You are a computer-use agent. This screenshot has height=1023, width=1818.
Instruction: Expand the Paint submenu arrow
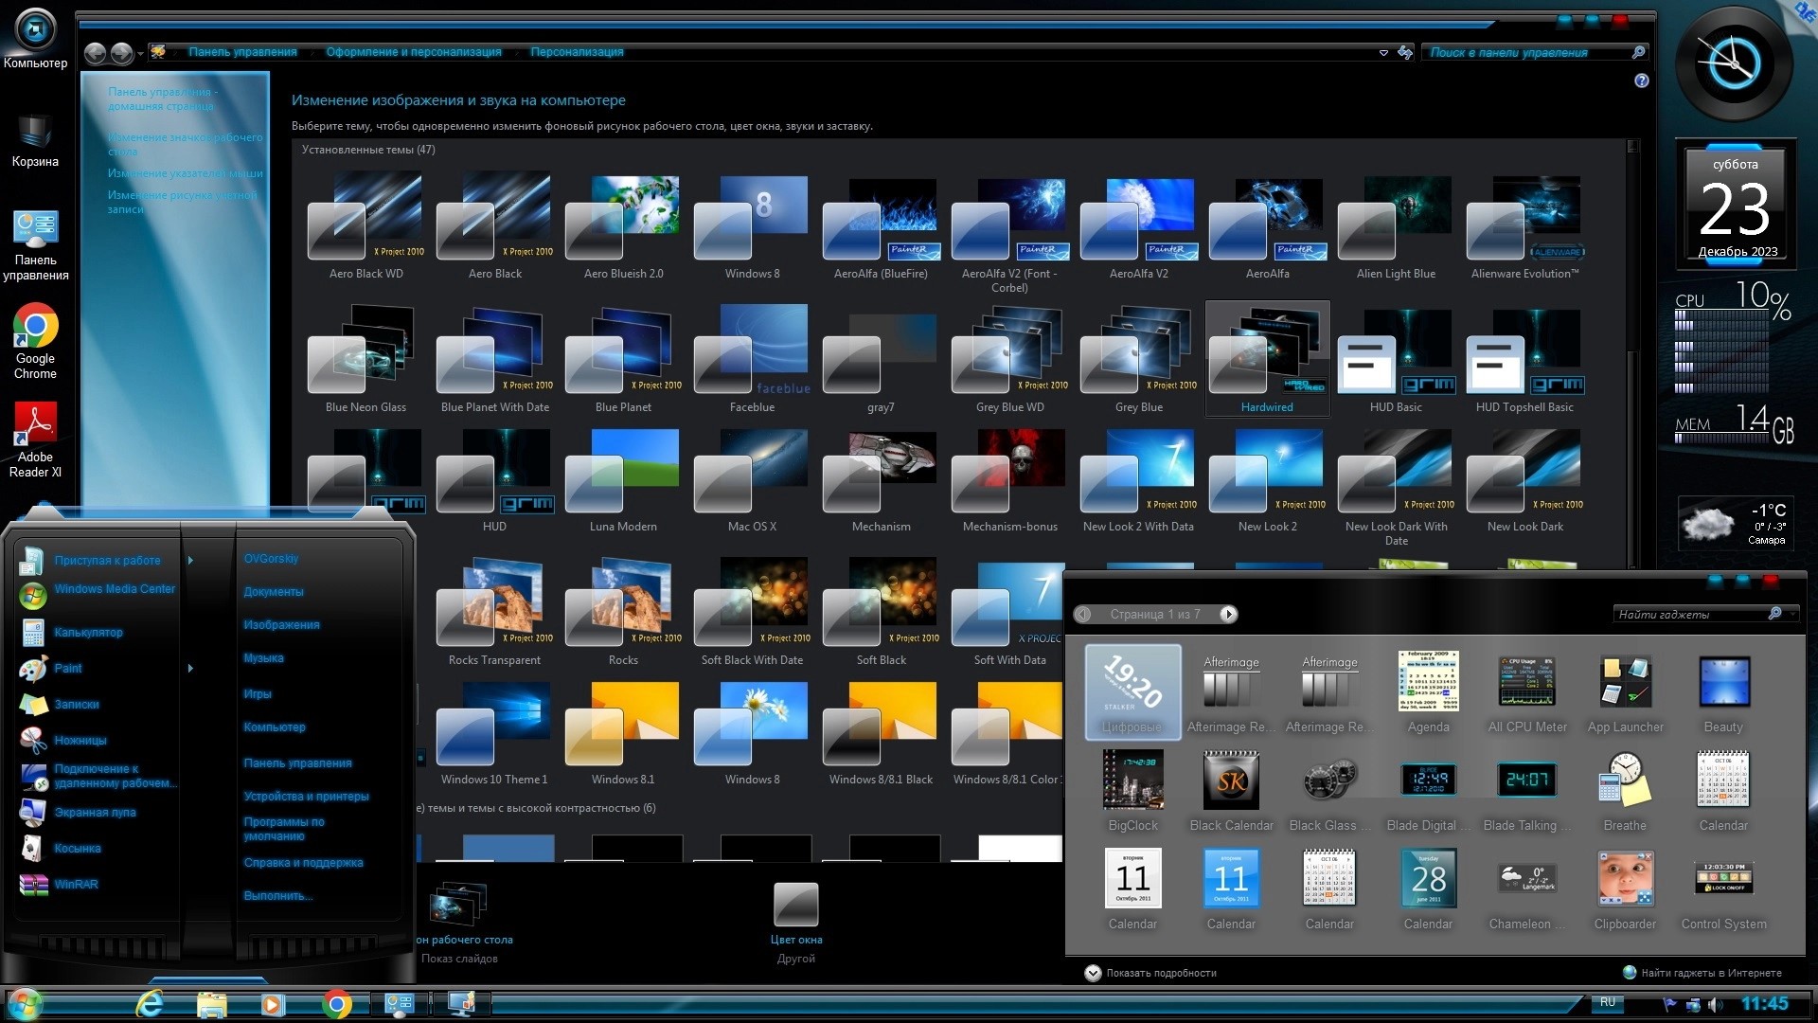(190, 668)
